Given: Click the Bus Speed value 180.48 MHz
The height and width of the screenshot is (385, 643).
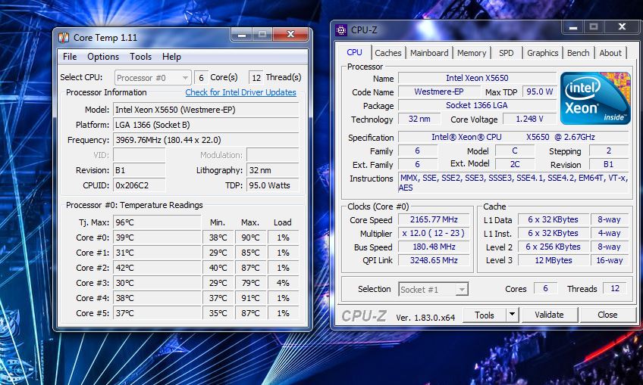Looking at the screenshot, I should [x=434, y=247].
